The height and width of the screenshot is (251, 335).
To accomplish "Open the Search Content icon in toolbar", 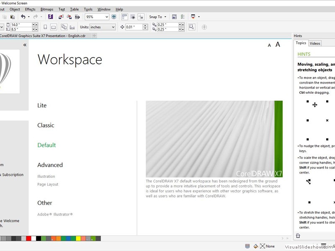I will (50, 17).
